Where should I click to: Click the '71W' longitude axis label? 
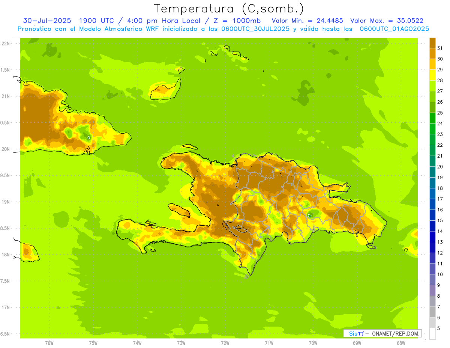click(x=269, y=343)
